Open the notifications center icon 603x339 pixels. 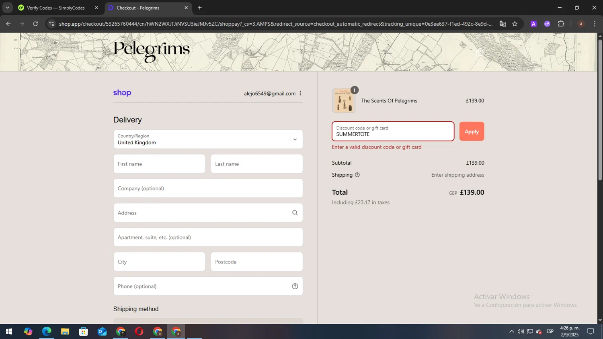(591, 332)
